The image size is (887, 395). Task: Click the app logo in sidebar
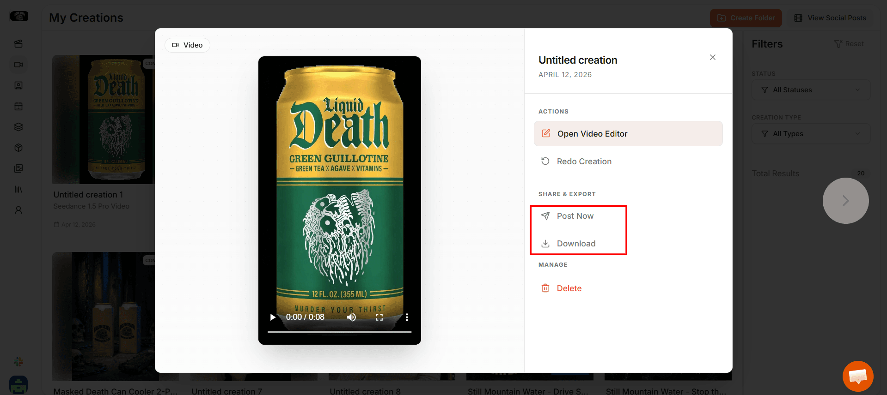point(18,17)
